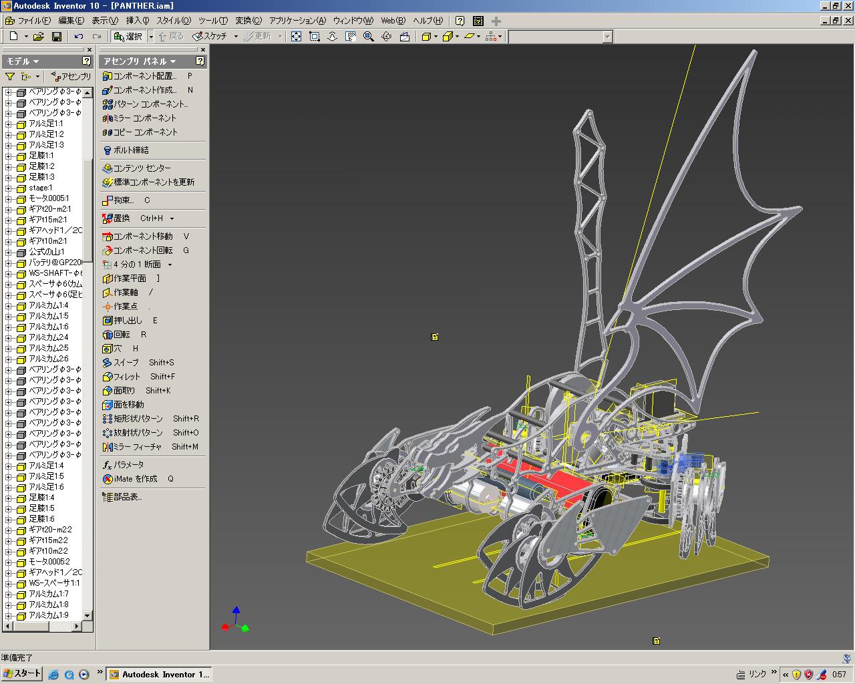Image resolution: width=855 pixels, height=684 pixels.
Task: Click the Rotate view tool icon
Action: [386, 36]
